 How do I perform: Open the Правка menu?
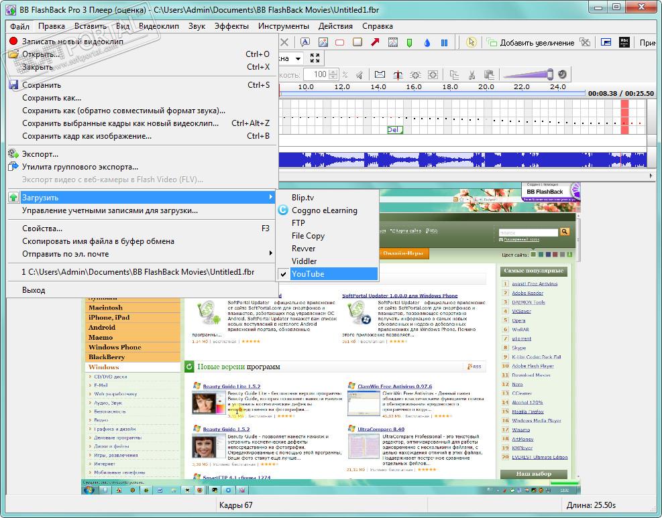click(52, 26)
